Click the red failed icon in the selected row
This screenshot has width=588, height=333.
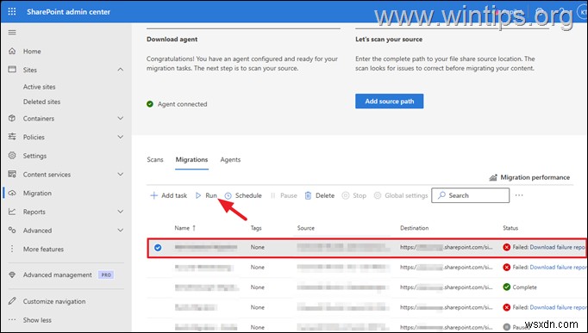click(507, 247)
